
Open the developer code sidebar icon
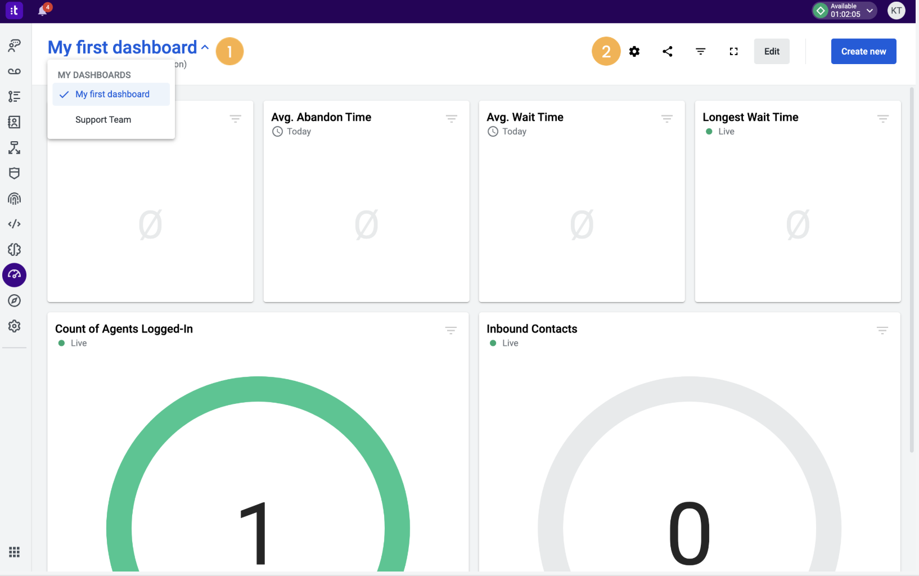point(15,224)
